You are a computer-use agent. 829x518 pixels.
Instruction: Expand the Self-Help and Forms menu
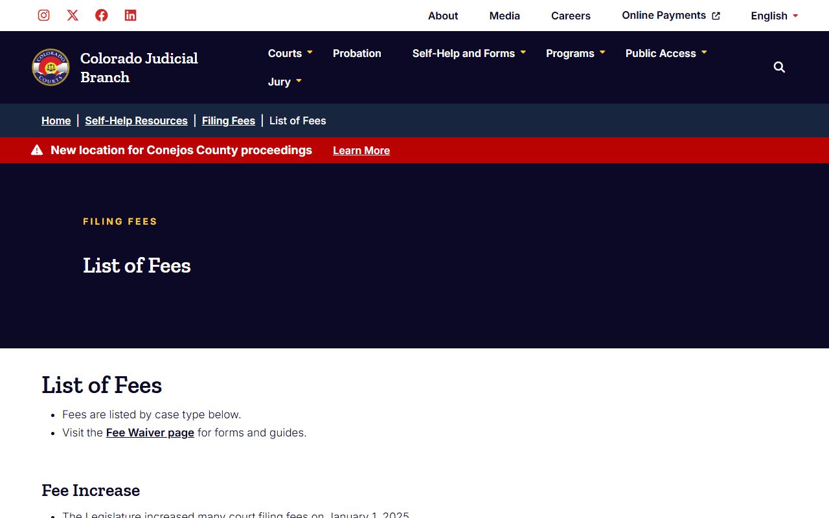469,53
